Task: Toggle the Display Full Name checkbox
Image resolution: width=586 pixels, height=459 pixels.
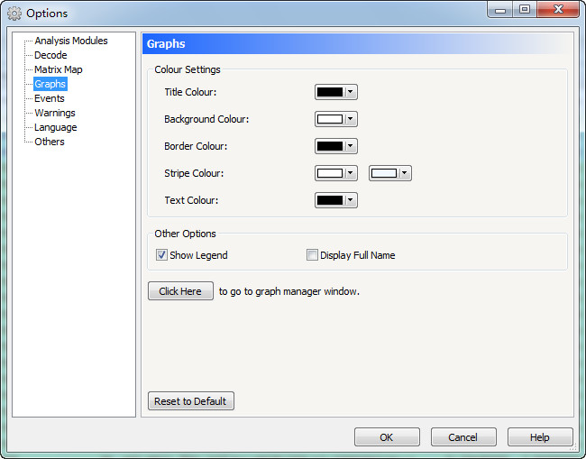Action: pyautogui.click(x=313, y=255)
